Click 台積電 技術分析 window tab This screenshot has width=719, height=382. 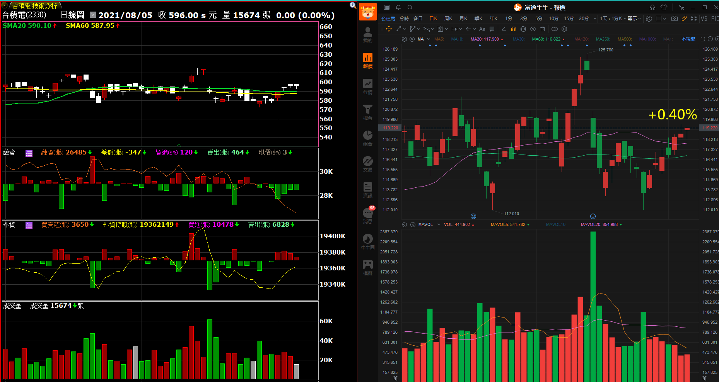34,5
